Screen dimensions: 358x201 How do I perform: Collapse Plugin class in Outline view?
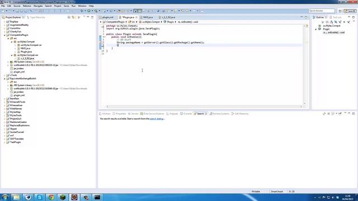(316, 29)
